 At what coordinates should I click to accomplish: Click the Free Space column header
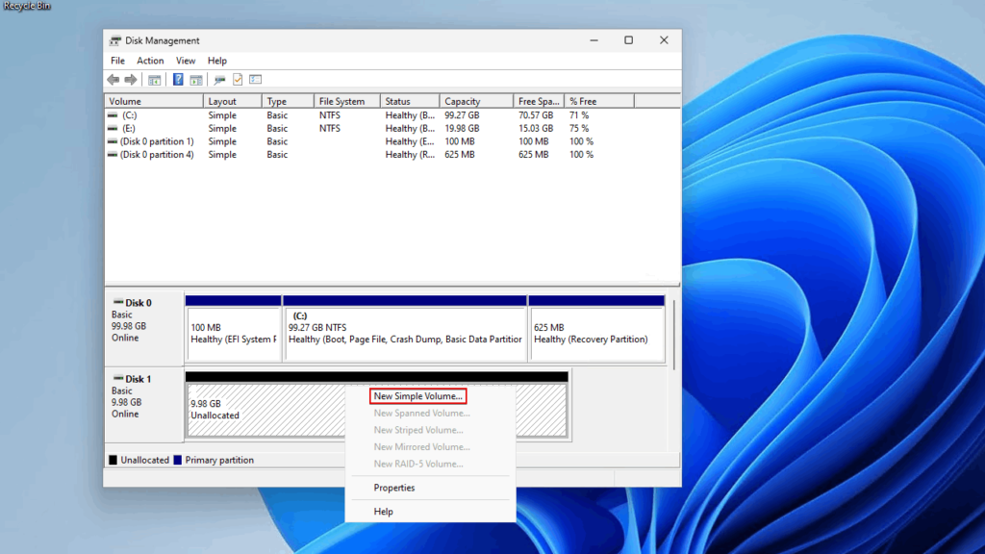(539, 100)
